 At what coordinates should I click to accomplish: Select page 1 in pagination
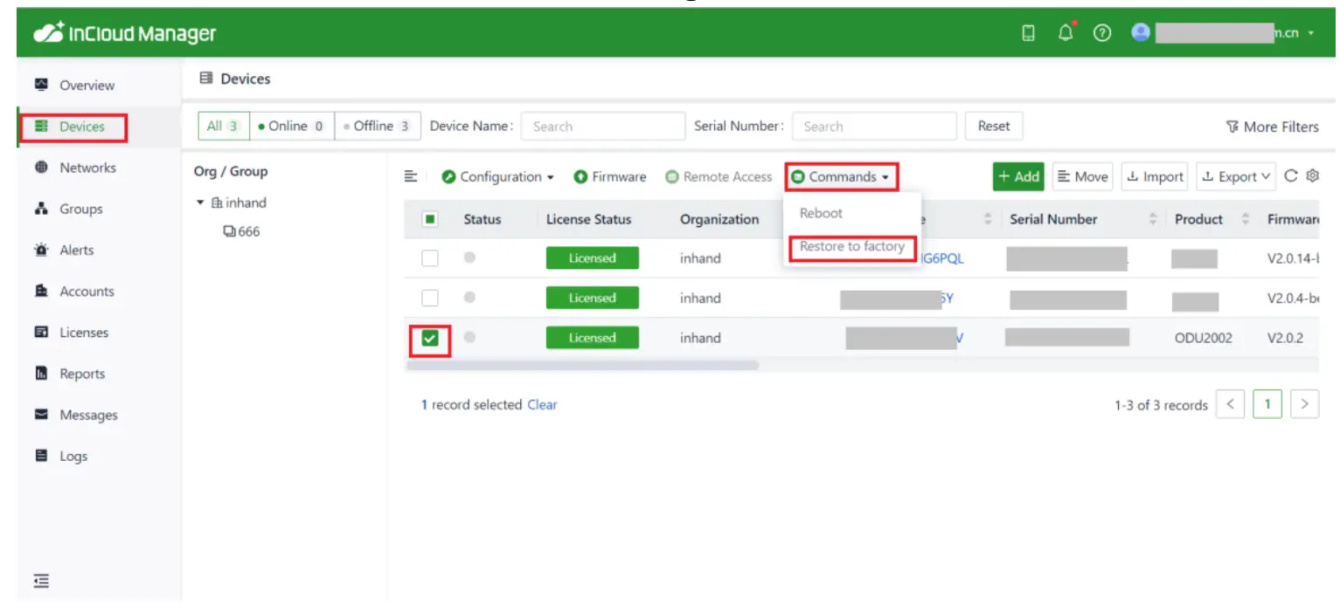click(x=1267, y=404)
